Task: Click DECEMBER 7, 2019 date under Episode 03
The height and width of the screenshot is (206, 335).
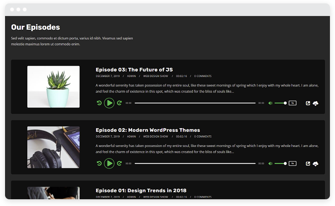Action: (x=108, y=76)
